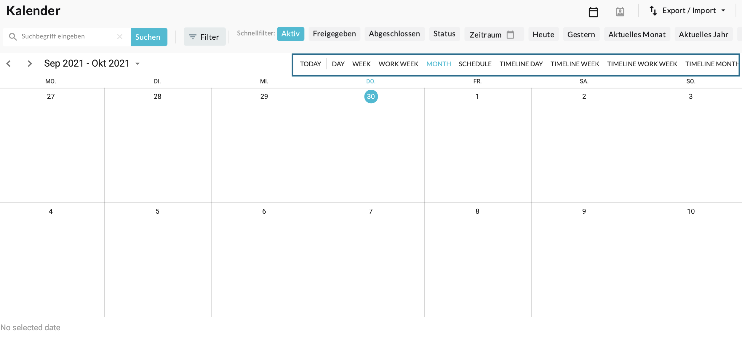Open the Filter button
Viewport: 742px width, 338px height.
click(204, 37)
